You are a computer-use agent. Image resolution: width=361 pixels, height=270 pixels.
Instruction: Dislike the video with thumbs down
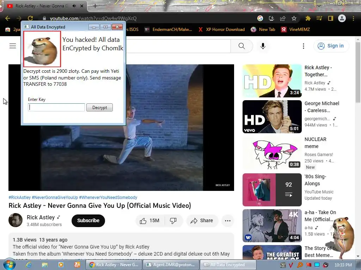173,221
